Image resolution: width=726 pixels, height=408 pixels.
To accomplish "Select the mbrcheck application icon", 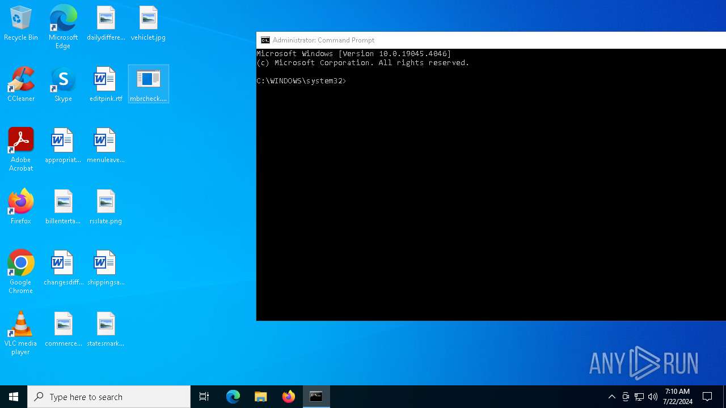I will pyautogui.click(x=148, y=84).
